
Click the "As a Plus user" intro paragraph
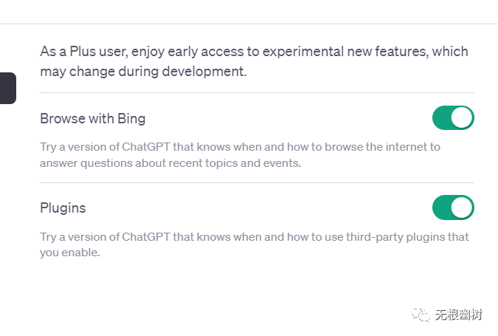(254, 62)
